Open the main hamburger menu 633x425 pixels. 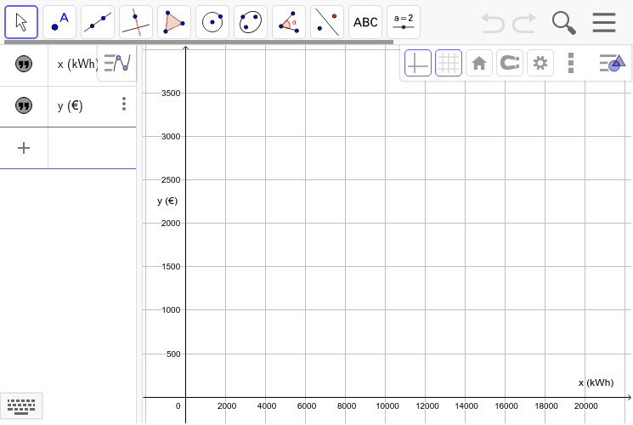pyautogui.click(x=604, y=23)
